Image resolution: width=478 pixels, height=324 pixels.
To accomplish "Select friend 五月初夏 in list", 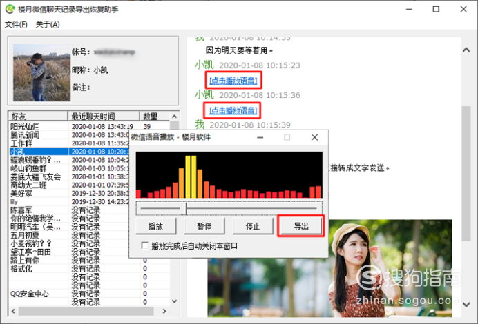I will click(25, 235).
